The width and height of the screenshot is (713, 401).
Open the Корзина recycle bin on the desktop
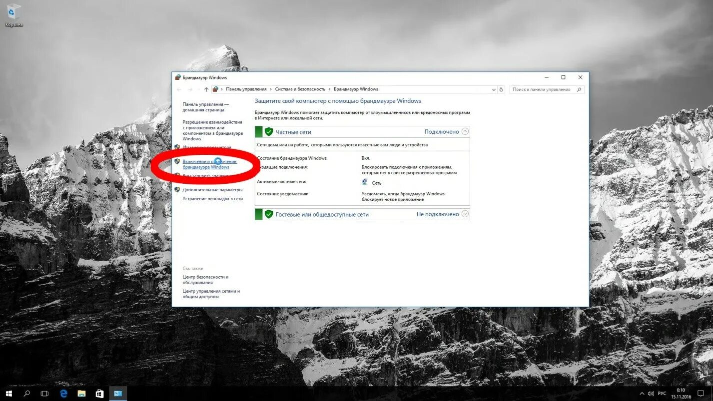click(x=14, y=14)
